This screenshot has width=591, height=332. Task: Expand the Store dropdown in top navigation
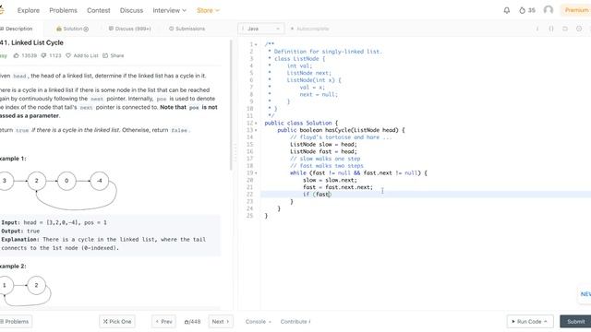click(208, 10)
